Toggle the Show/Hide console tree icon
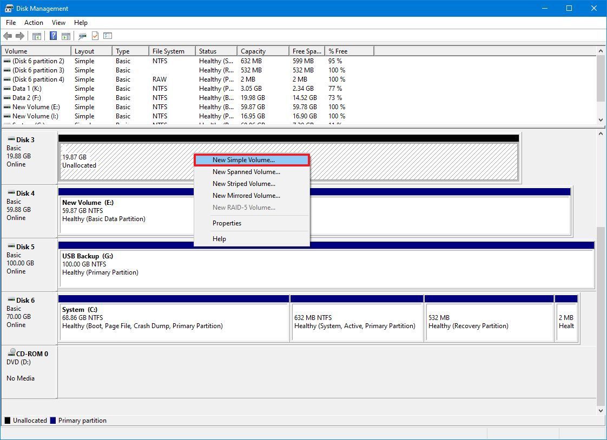 point(37,36)
